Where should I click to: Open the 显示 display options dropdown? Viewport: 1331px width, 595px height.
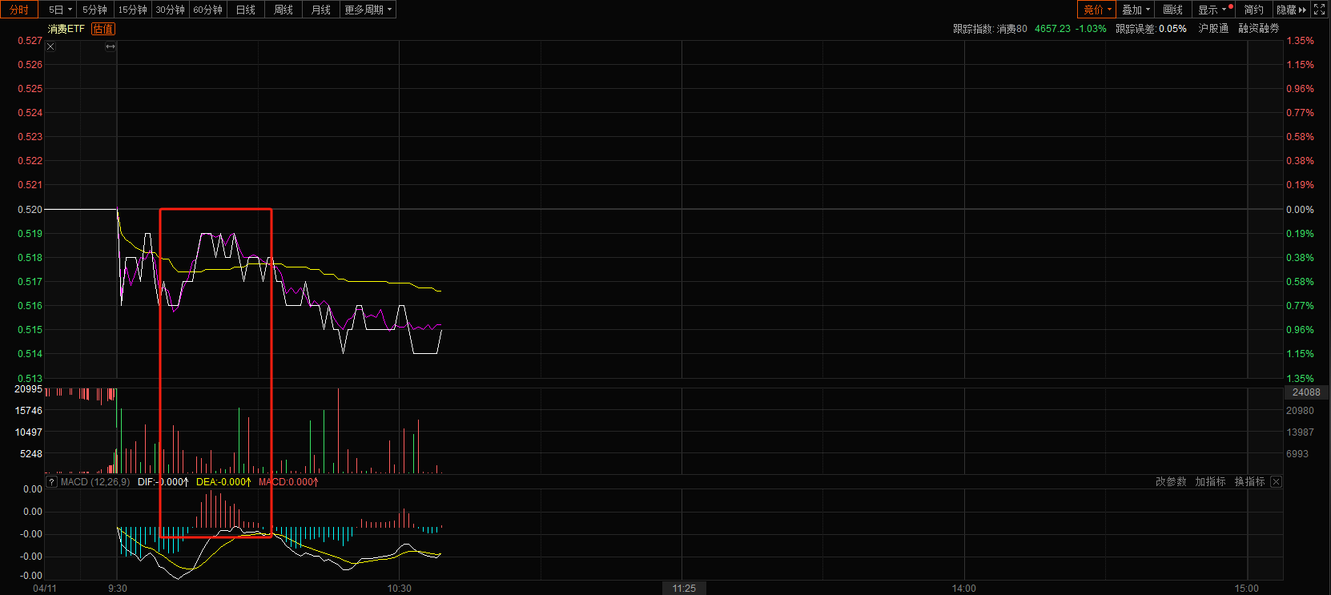[x=1211, y=10]
